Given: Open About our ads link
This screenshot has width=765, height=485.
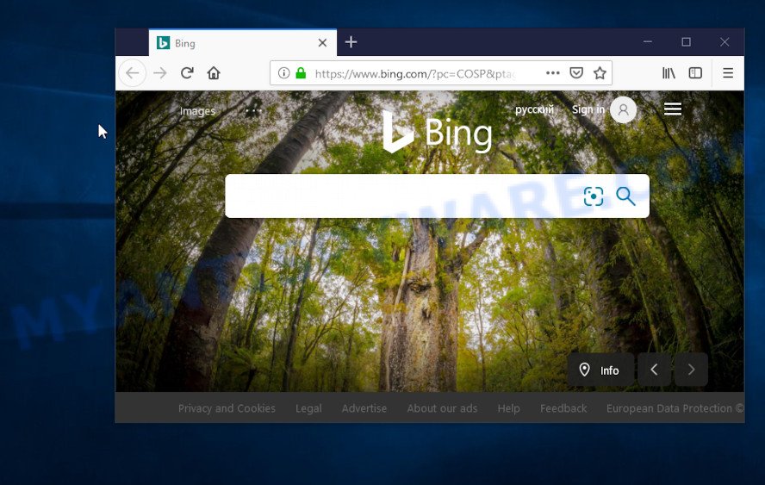Looking at the screenshot, I should point(442,408).
